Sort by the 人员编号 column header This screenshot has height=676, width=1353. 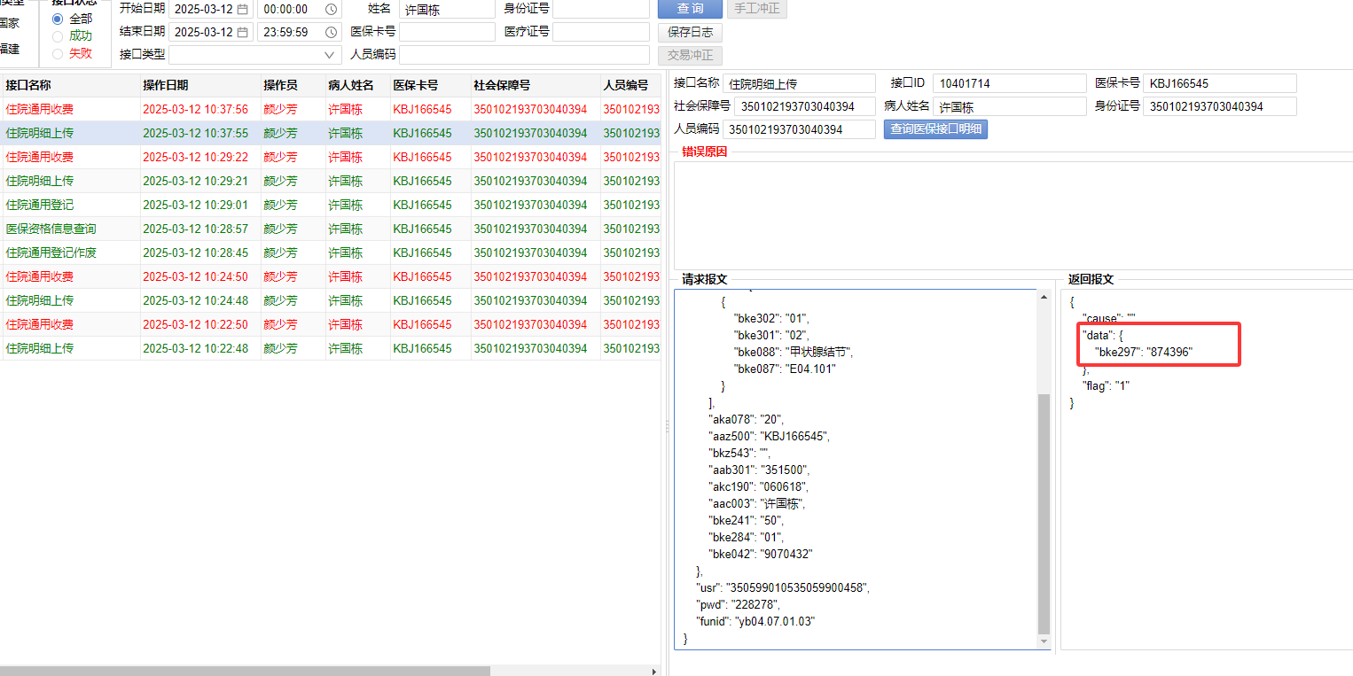click(630, 86)
